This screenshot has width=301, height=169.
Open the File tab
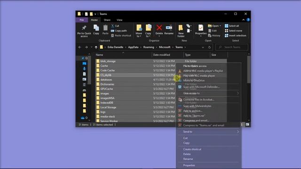click(82, 20)
